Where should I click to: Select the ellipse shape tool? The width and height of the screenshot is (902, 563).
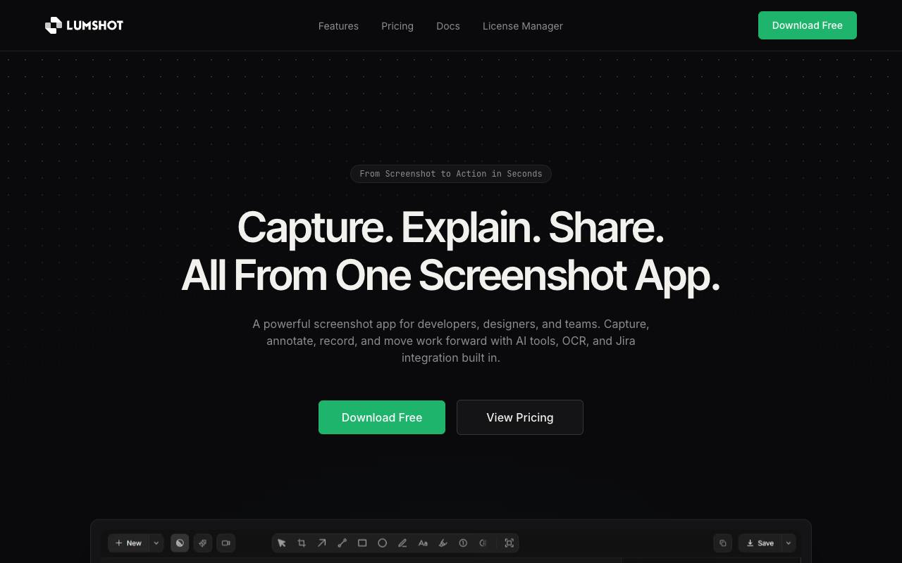(x=383, y=543)
